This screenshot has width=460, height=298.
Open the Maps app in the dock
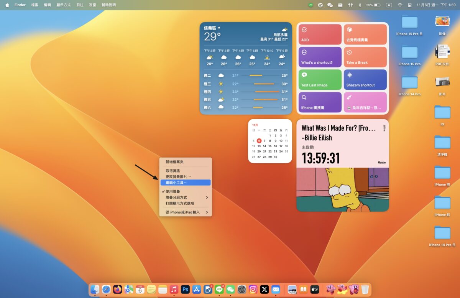tap(129, 289)
